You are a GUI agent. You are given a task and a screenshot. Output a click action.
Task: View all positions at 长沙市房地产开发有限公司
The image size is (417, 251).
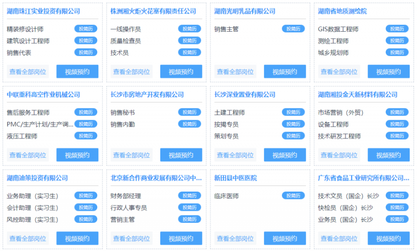click(x=131, y=155)
